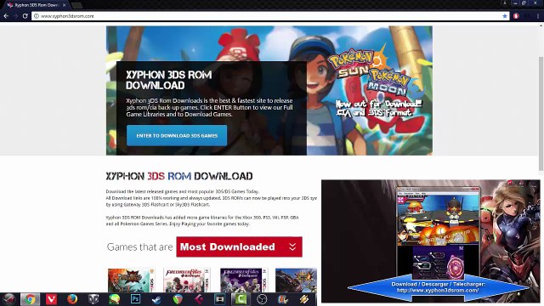The image size is (544, 306).
Task: Open the green burger-like icon in taskbar
Action: (x=115, y=299)
